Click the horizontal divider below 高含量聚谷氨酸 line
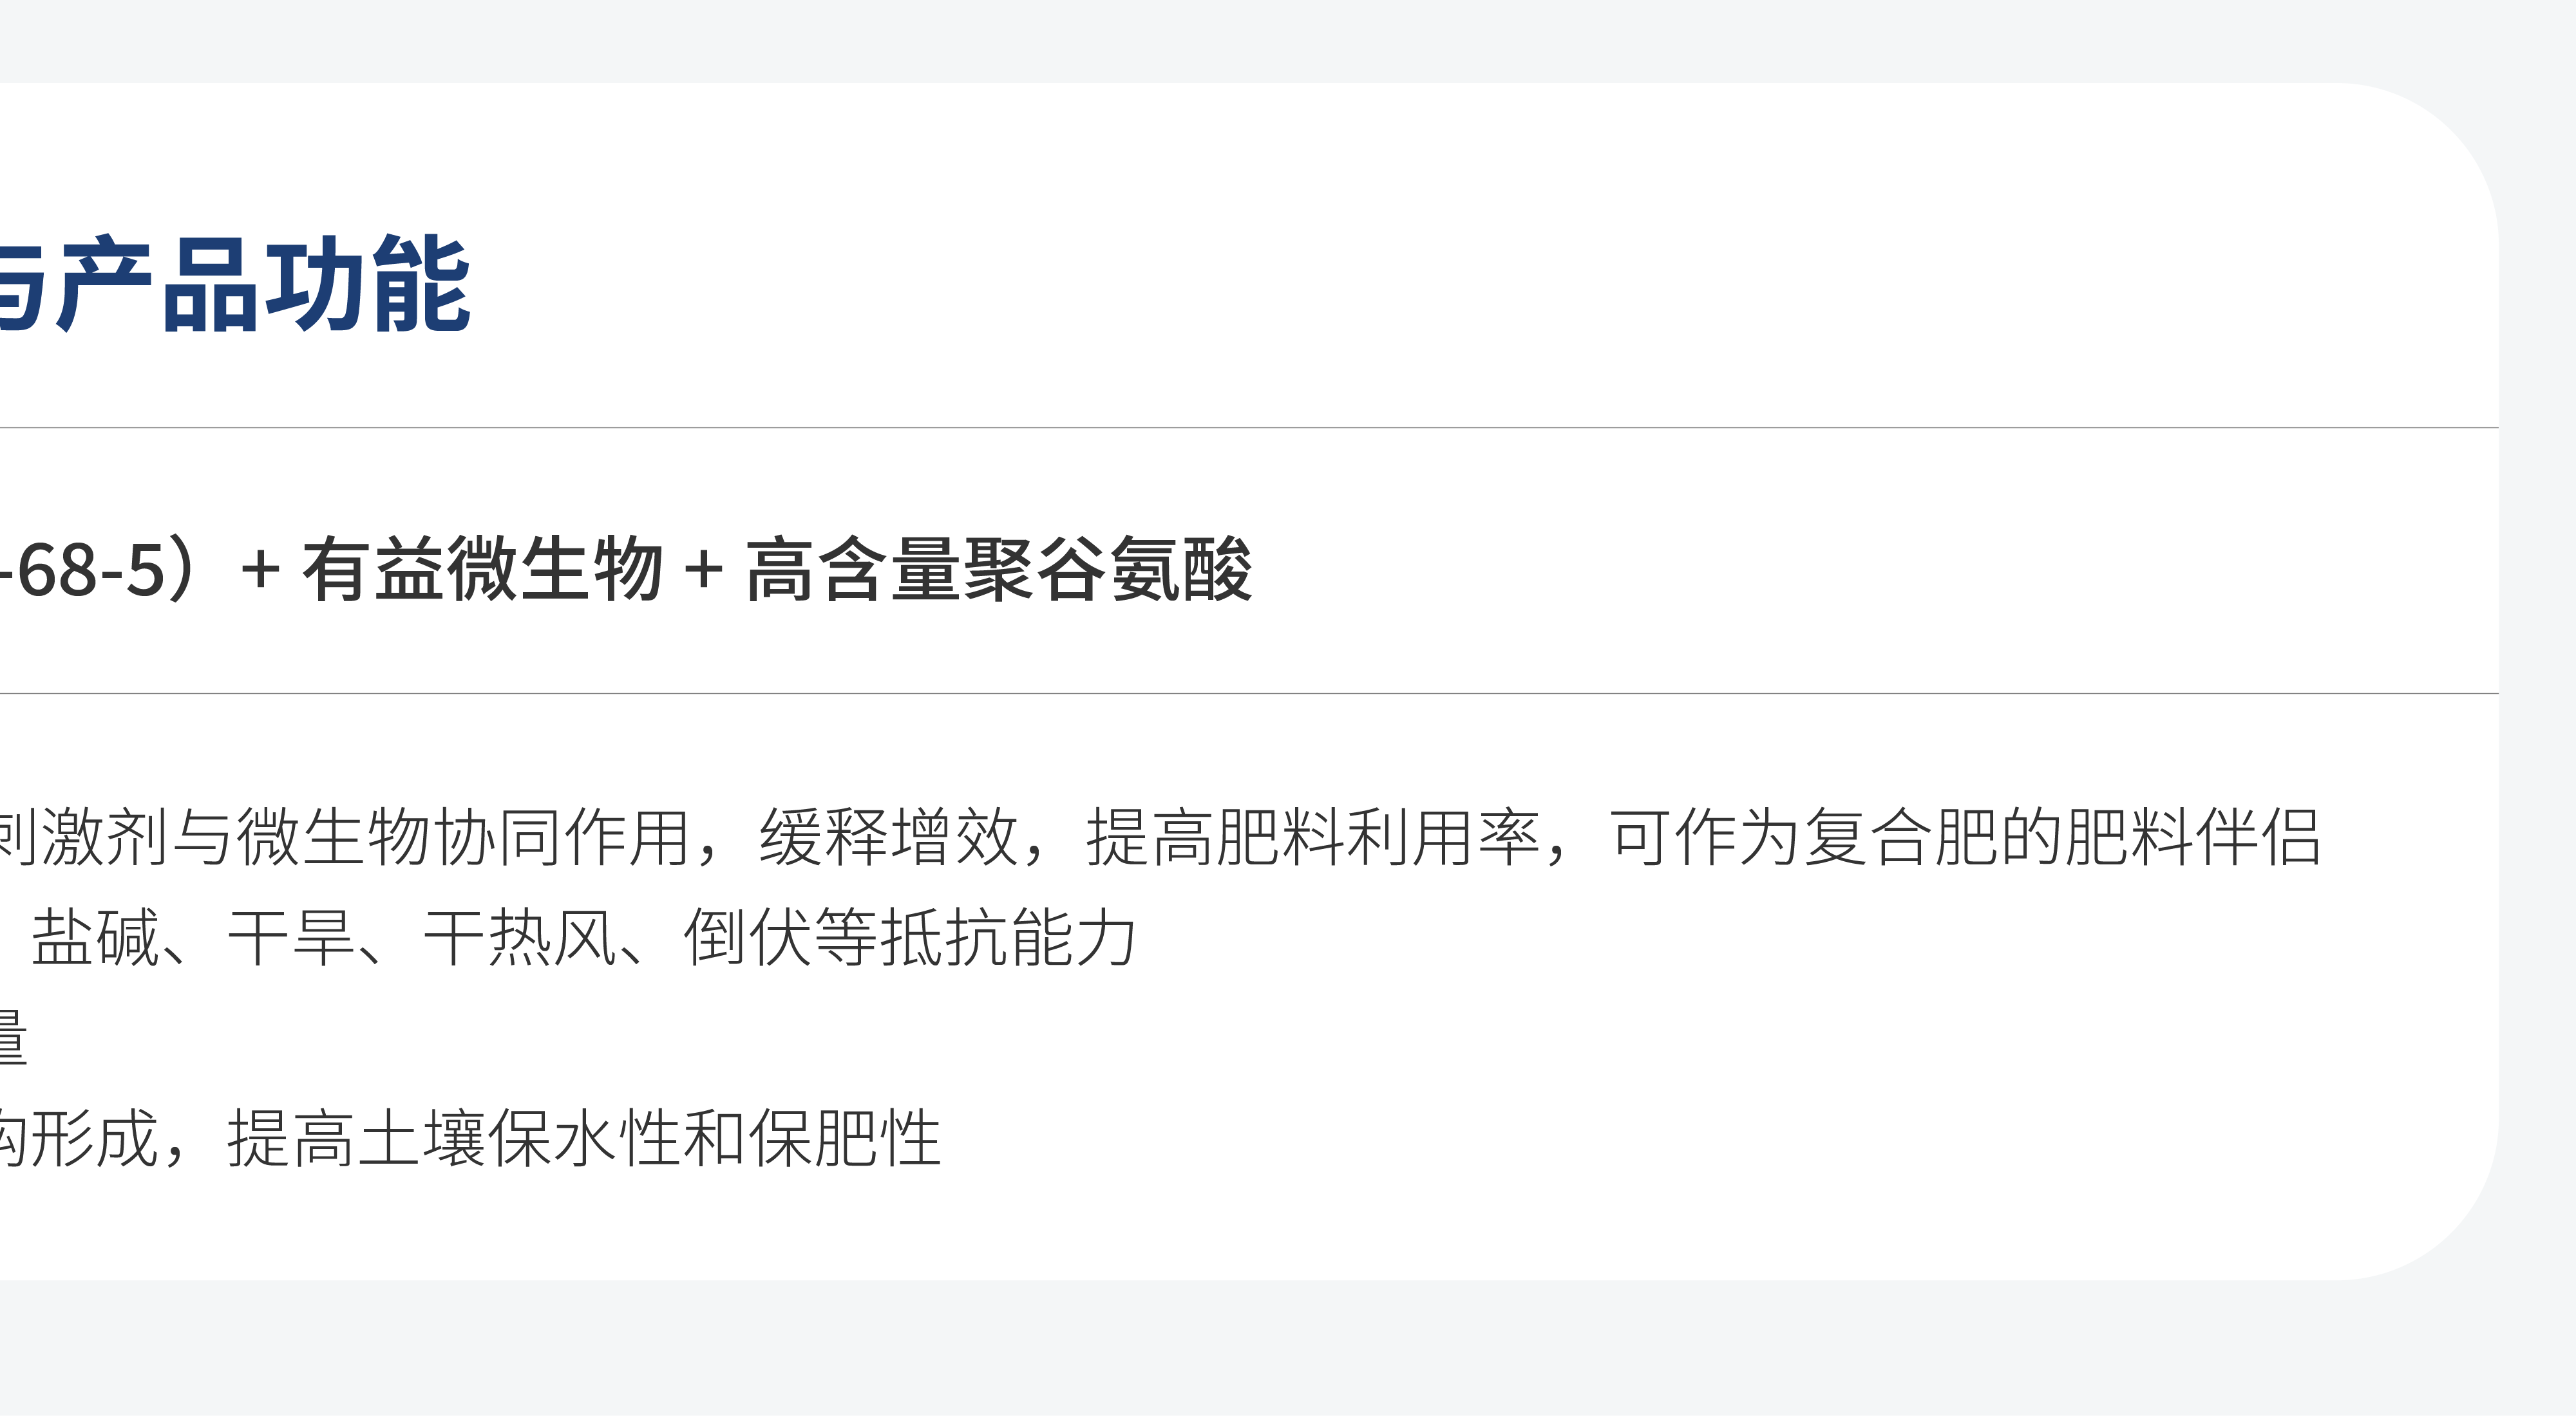This screenshot has width=2576, height=1416. [1249, 693]
